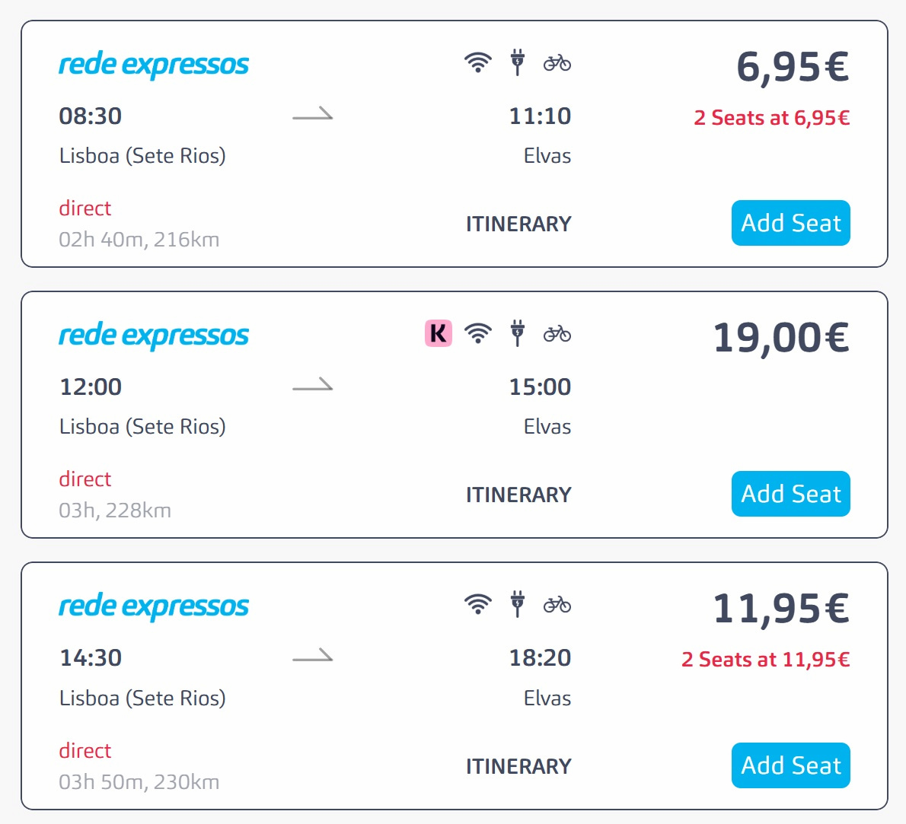Click the 19,00€ price
This screenshot has width=906, height=824.
pos(781,337)
